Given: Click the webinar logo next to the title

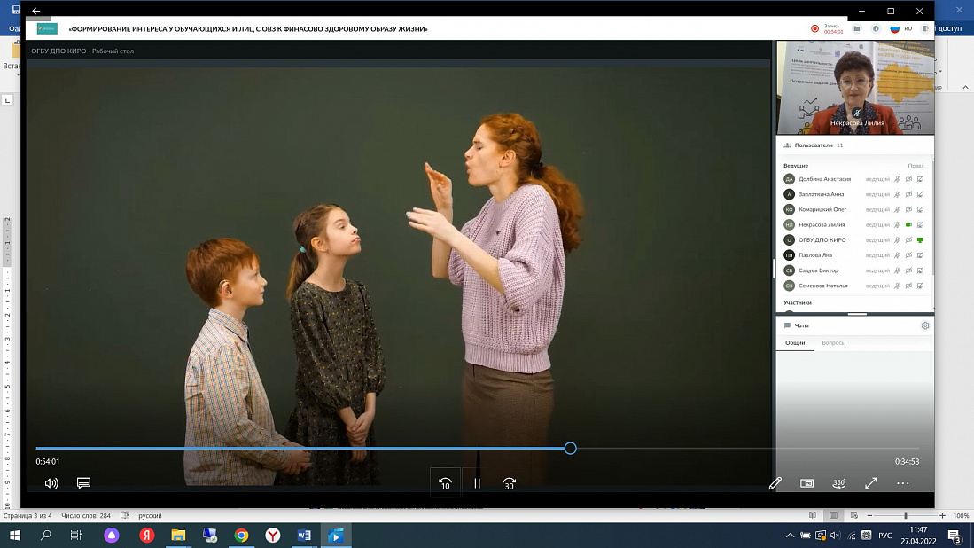Looking at the screenshot, I should point(47,28).
